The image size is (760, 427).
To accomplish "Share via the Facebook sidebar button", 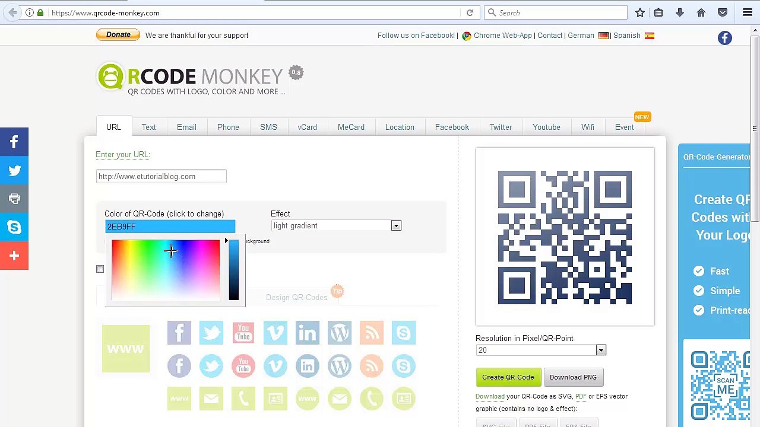I will tap(14, 142).
